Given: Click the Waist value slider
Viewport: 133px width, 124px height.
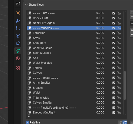Looking at the screenshot, I should coord(100,93).
